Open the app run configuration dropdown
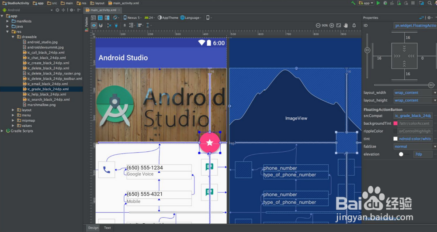This screenshot has height=232, width=437. (x=366, y=3)
